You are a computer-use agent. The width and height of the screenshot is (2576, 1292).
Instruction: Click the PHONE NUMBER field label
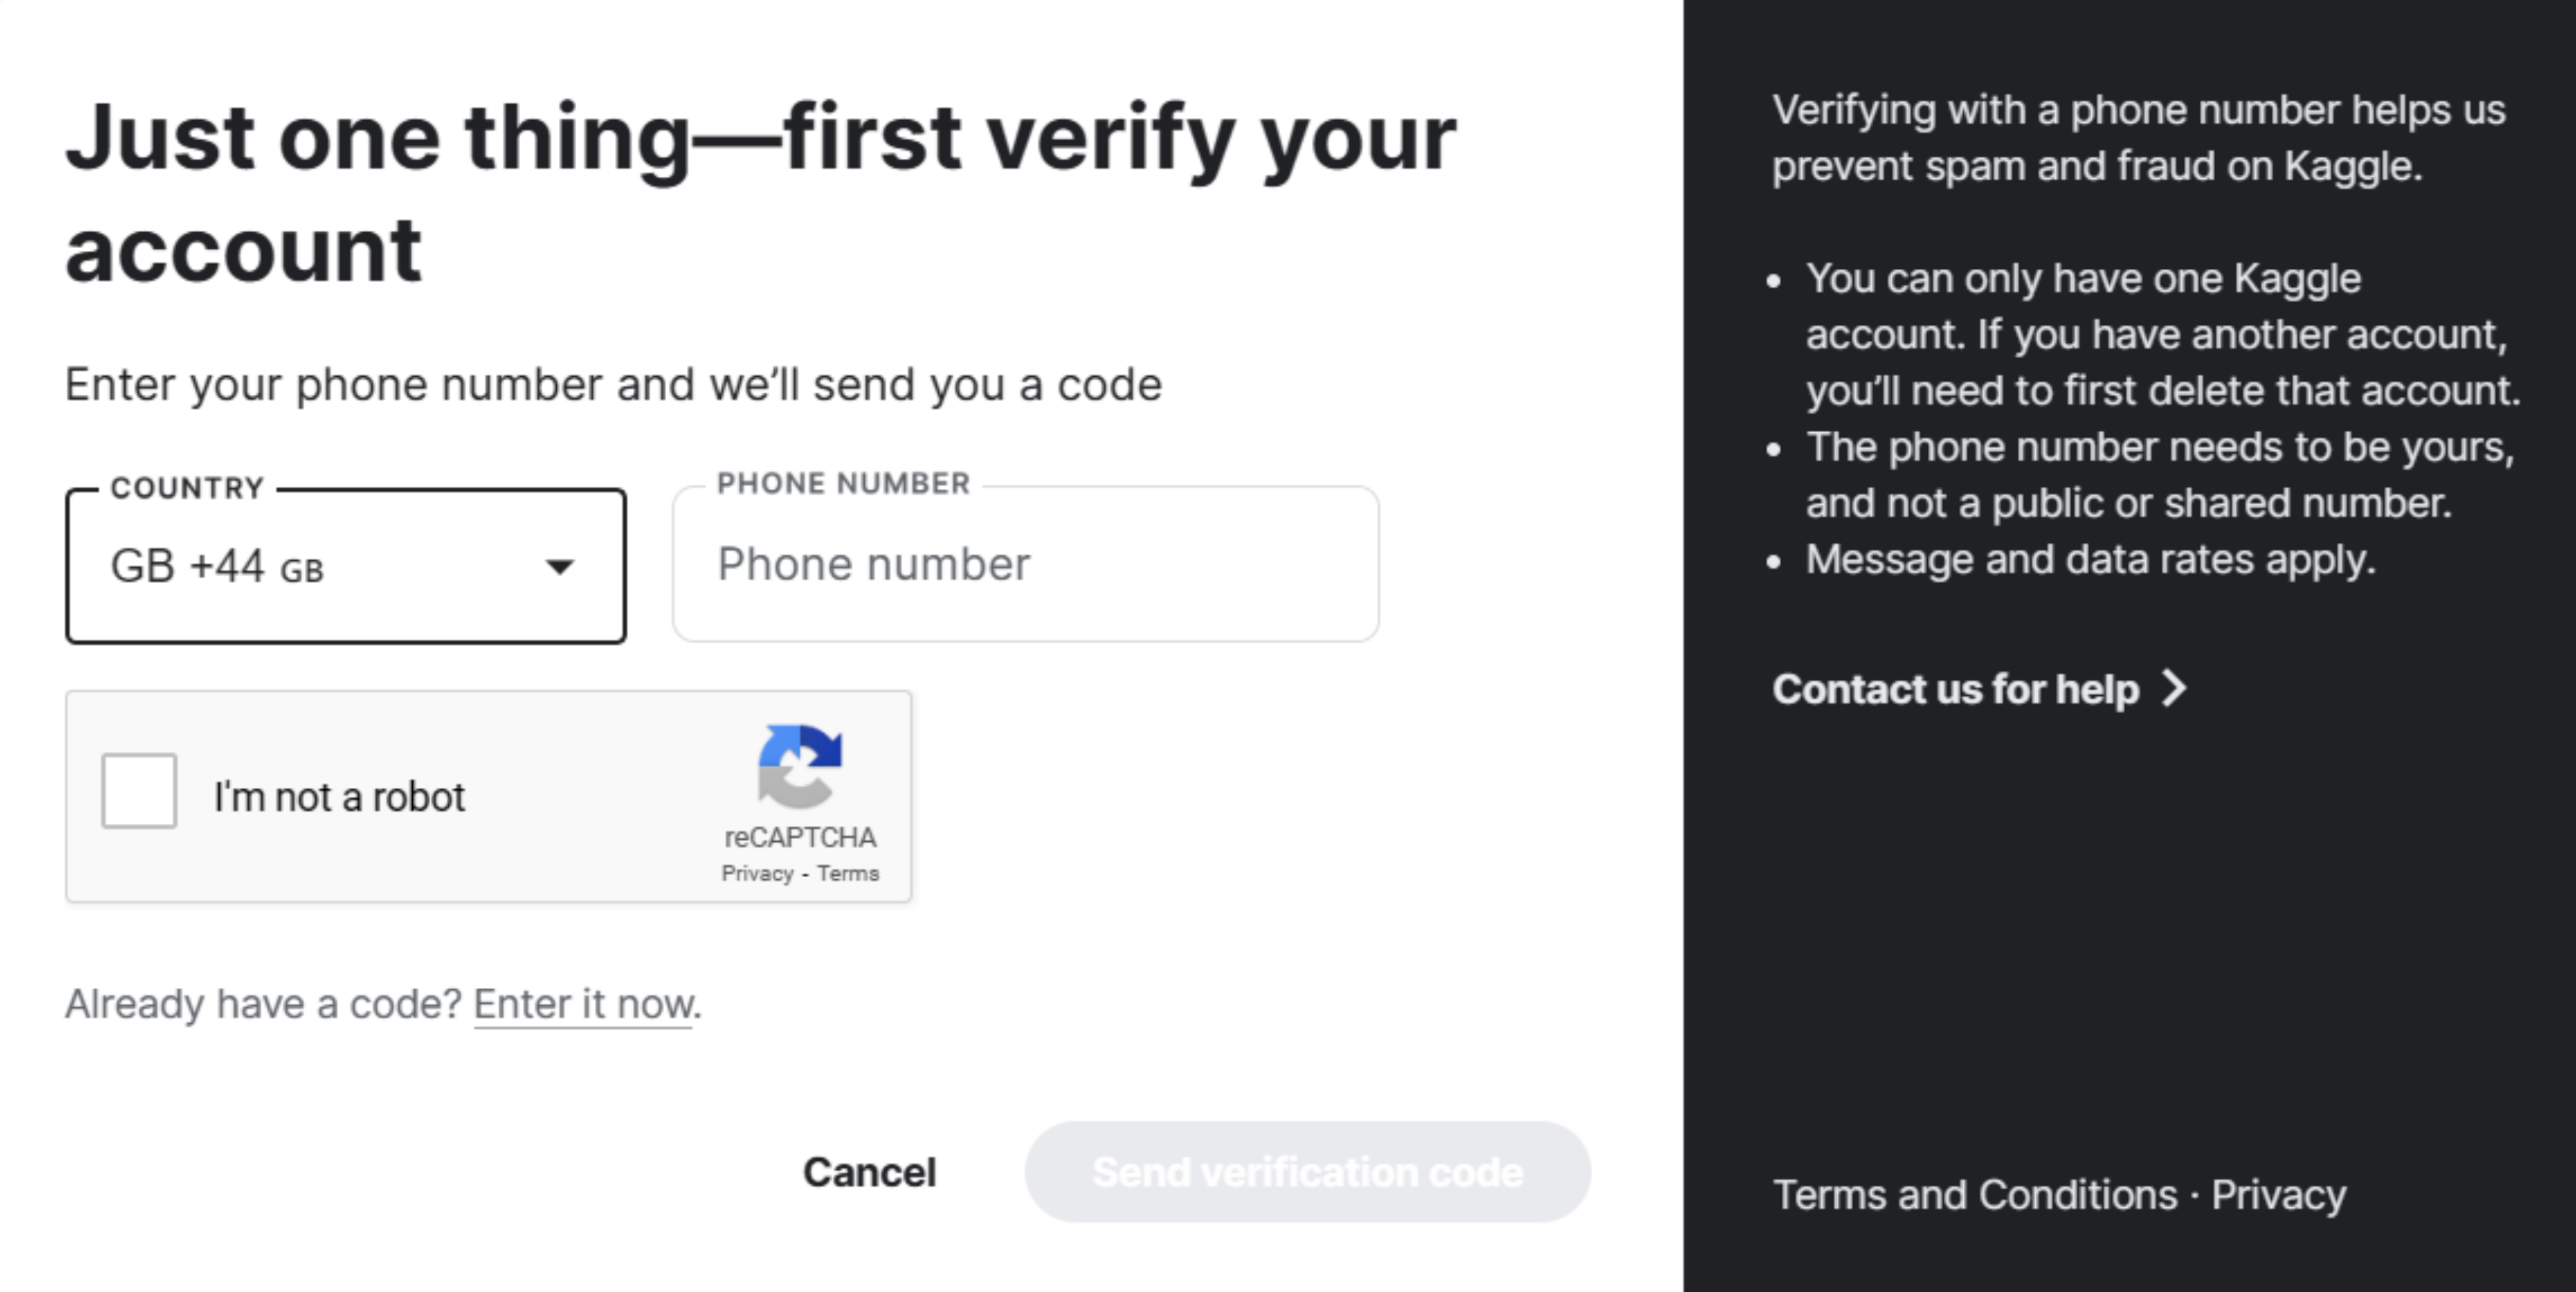843,484
